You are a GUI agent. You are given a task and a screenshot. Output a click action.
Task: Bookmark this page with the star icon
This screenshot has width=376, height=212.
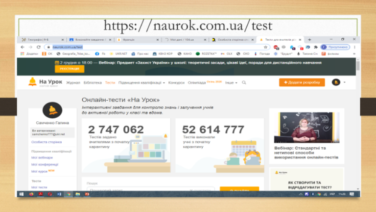pyautogui.click(x=265, y=47)
